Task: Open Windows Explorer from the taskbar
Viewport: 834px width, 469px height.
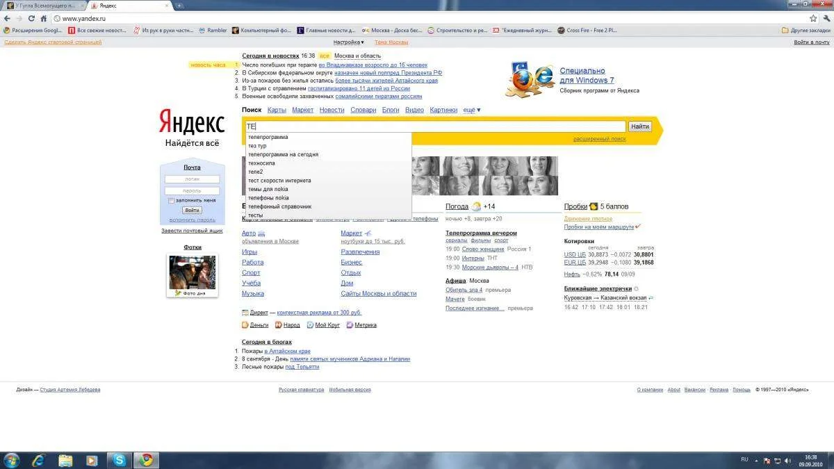Action: coord(65,460)
